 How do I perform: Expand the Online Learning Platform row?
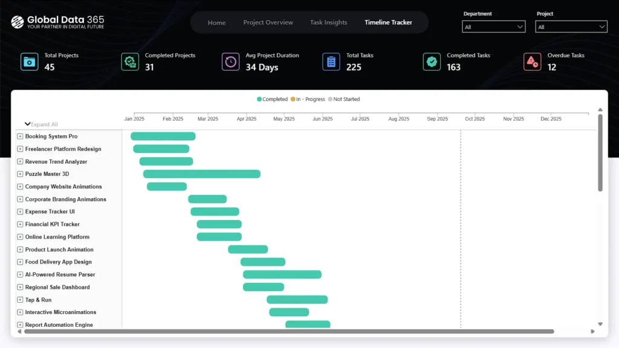pyautogui.click(x=20, y=237)
